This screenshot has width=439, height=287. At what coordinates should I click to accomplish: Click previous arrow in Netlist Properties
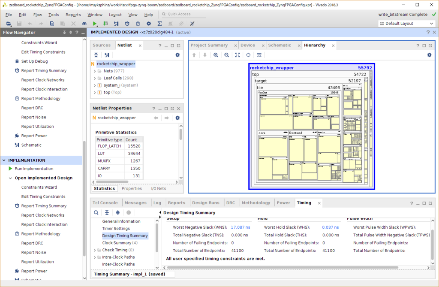[156, 118]
